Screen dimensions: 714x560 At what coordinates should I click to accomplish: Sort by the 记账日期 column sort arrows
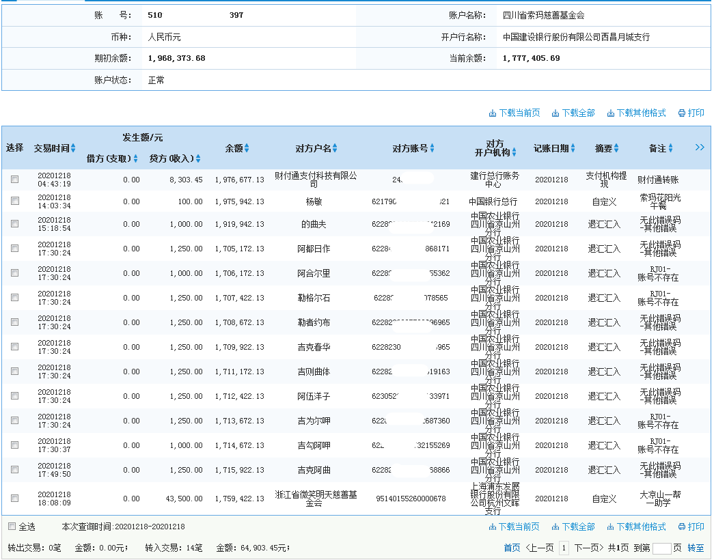(573, 147)
